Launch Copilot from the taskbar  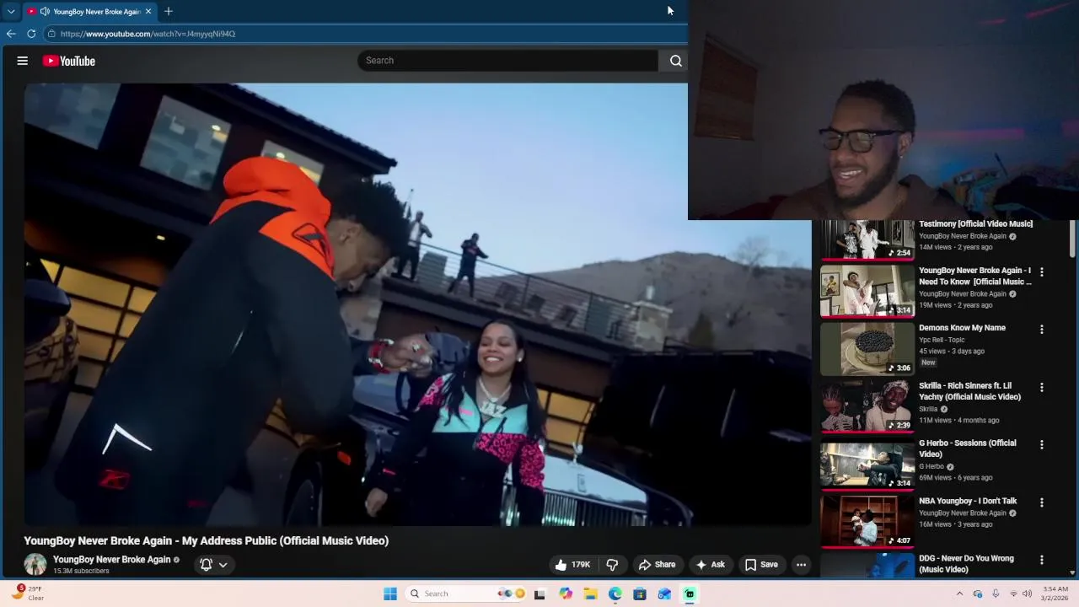point(565,594)
